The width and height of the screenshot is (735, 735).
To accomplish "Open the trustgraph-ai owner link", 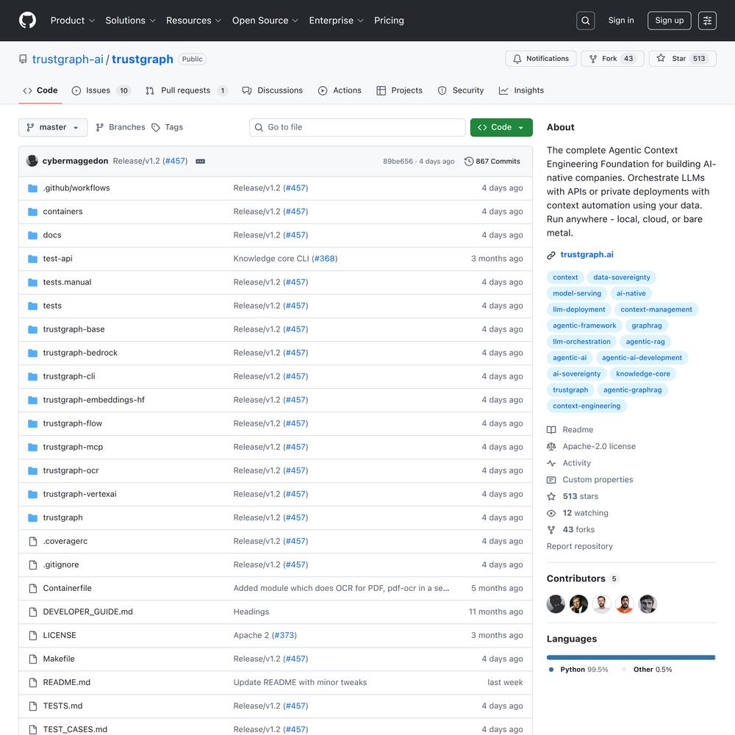I will tap(68, 59).
